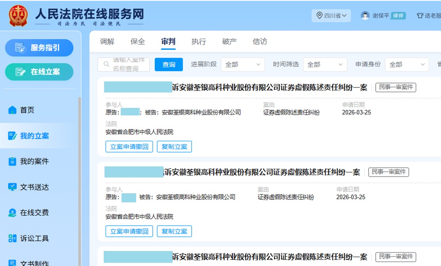The height and width of the screenshot is (266, 441).
Task: Click the 首页 home icon
Action: click(12, 110)
